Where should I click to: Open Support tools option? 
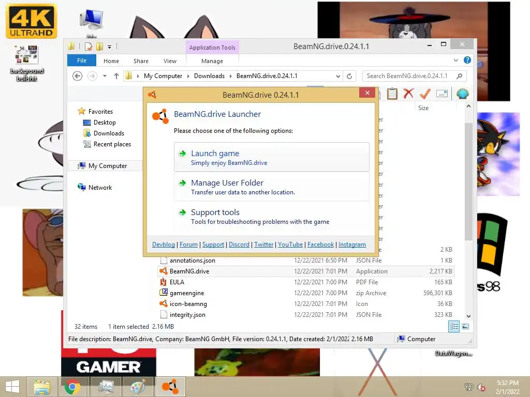[271, 216]
